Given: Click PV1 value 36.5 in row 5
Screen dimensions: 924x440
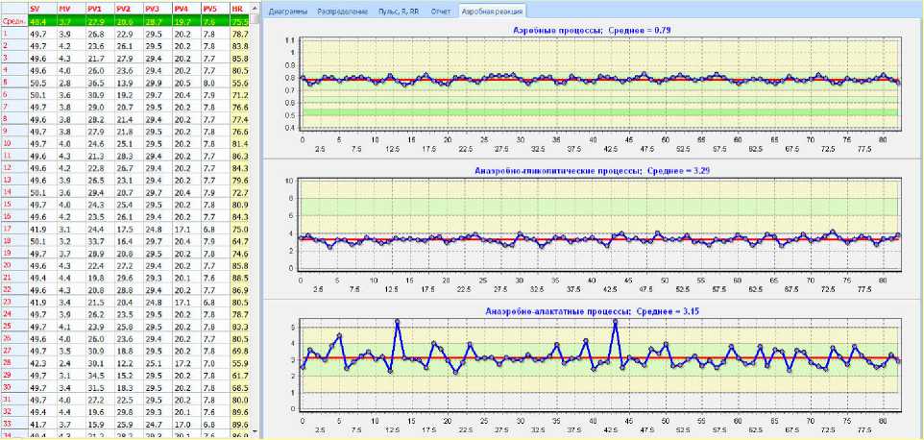Looking at the screenshot, I should (100, 83).
